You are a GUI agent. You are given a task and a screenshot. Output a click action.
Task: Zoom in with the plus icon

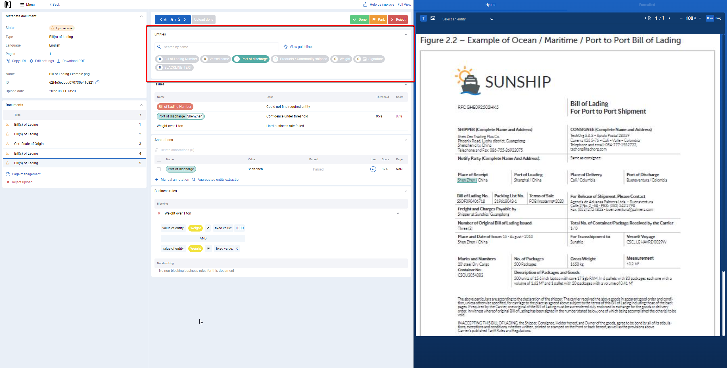coord(700,18)
